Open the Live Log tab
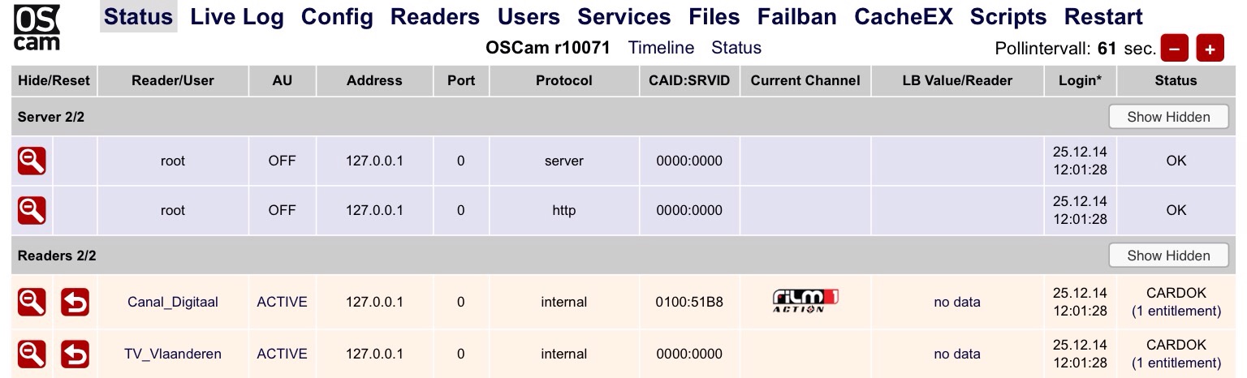 (x=237, y=17)
